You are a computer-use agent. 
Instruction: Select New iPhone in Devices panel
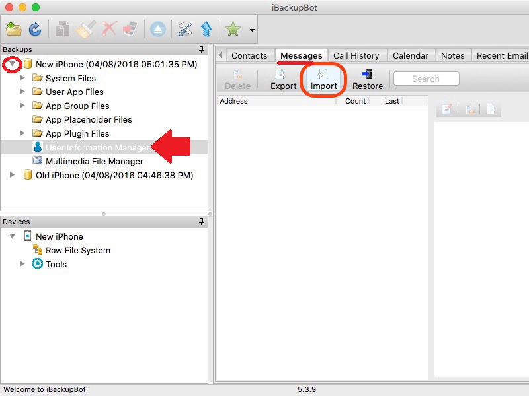coord(60,236)
